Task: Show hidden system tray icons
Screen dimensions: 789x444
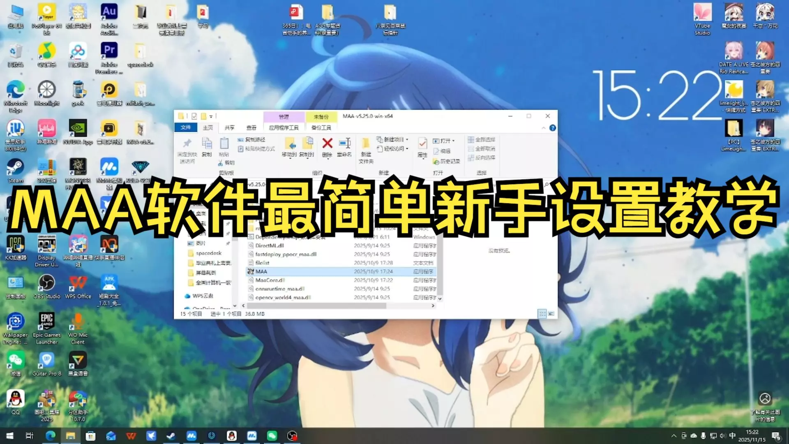Action: (674, 436)
